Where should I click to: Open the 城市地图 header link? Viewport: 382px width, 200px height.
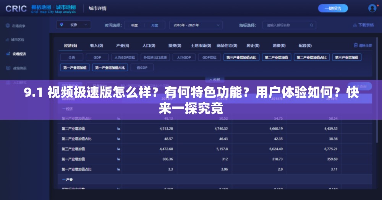click(x=66, y=7)
